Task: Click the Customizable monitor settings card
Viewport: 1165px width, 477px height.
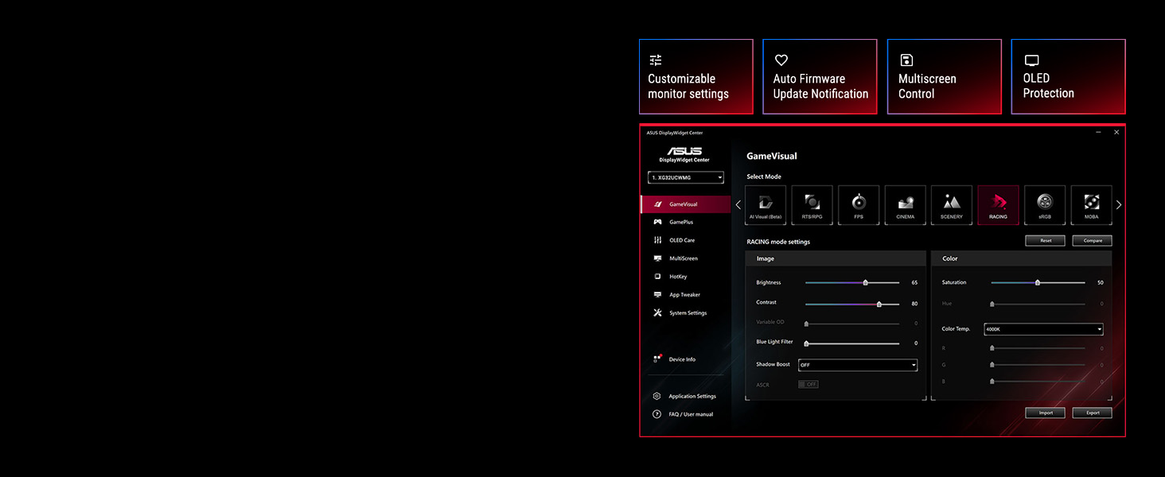Action: click(696, 76)
